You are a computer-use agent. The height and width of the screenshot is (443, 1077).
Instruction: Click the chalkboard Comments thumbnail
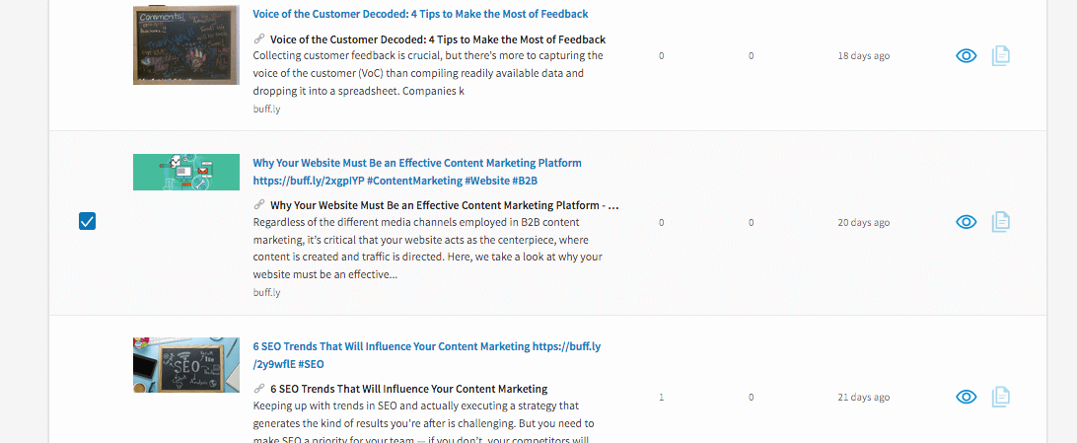point(186,45)
